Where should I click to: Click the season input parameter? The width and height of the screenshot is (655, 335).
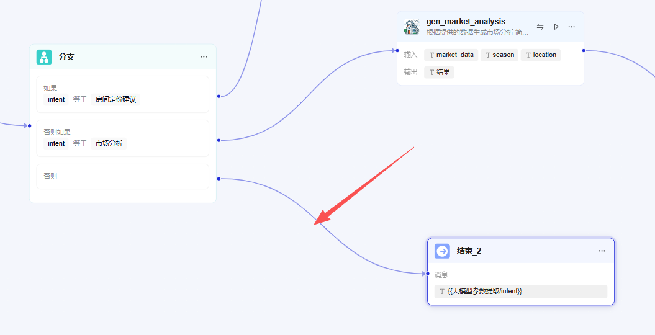point(500,55)
